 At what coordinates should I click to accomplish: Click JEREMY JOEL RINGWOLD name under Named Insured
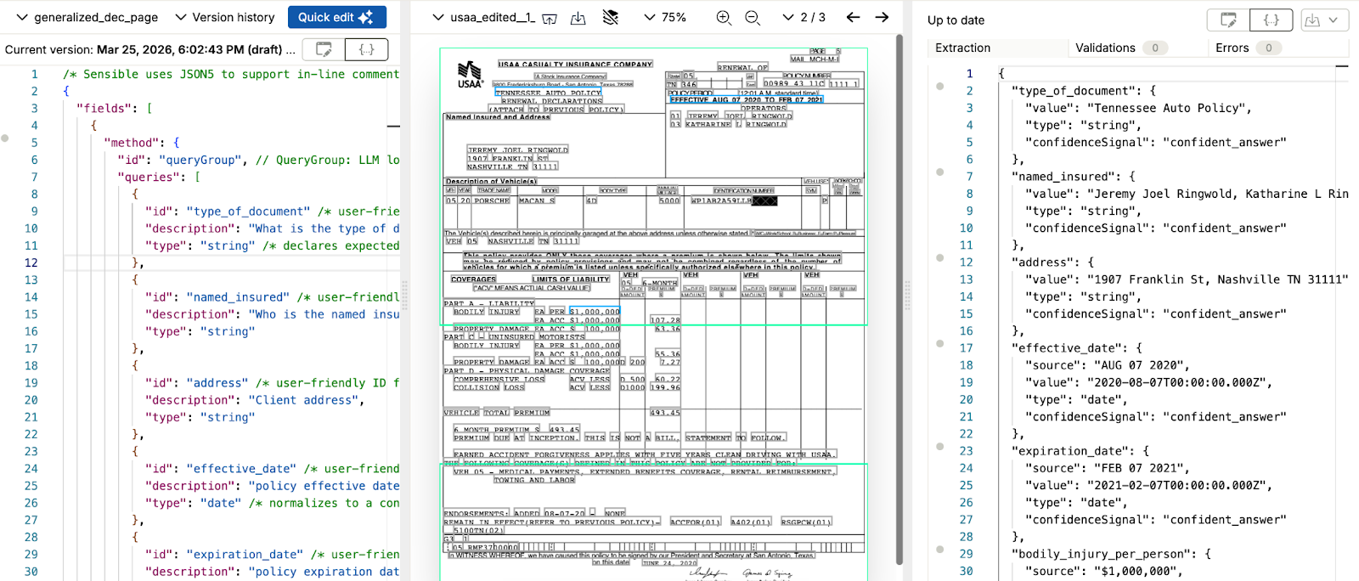pos(518,150)
